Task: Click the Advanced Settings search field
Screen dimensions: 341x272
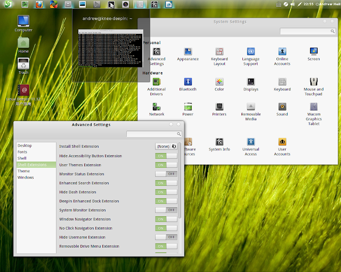Action: pyautogui.click(x=153, y=134)
